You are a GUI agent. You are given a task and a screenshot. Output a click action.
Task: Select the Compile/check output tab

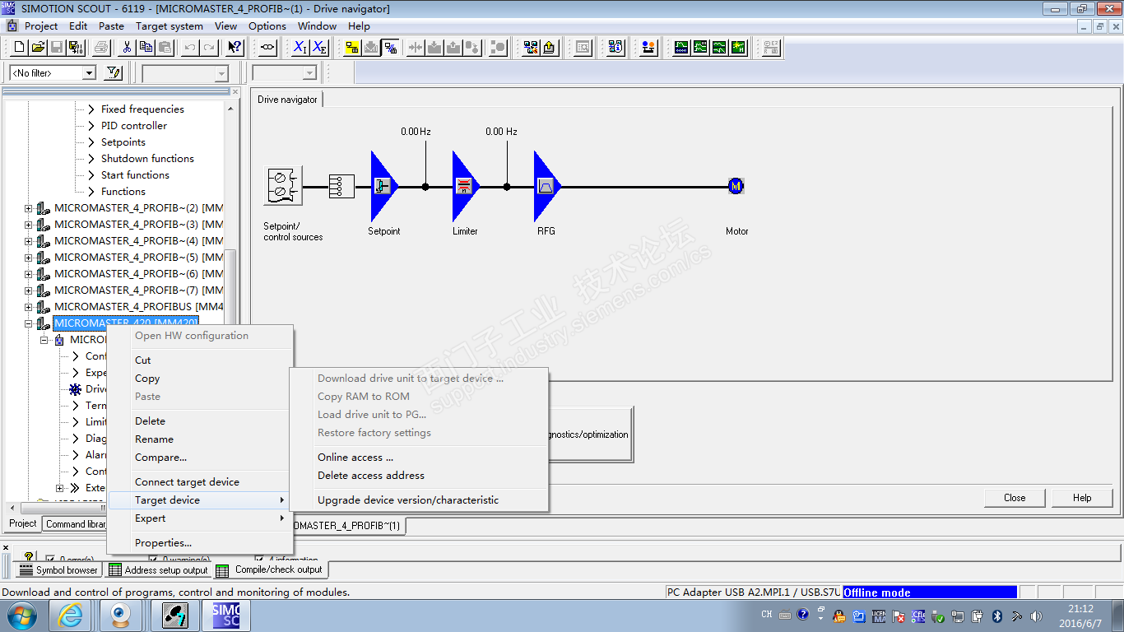pyautogui.click(x=271, y=569)
